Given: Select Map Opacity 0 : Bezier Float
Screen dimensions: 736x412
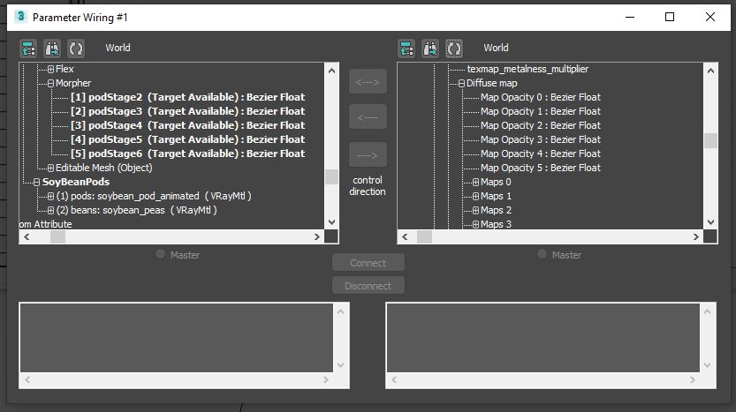Looking at the screenshot, I should (x=540, y=97).
